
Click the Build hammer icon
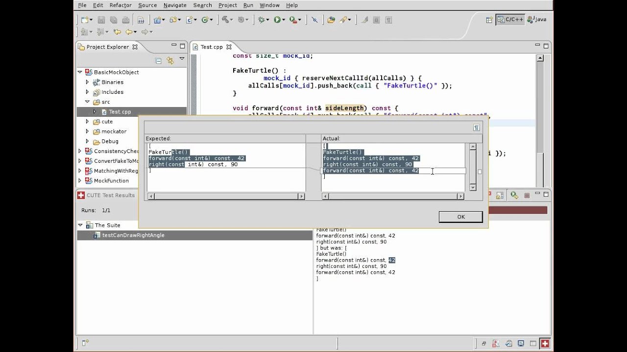(x=225, y=20)
